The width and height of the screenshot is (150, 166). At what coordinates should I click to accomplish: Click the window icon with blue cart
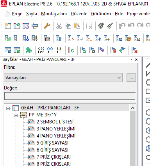pos(8,50)
